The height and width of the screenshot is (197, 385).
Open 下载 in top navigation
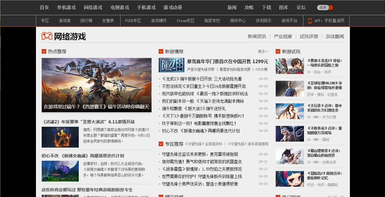[267, 7]
